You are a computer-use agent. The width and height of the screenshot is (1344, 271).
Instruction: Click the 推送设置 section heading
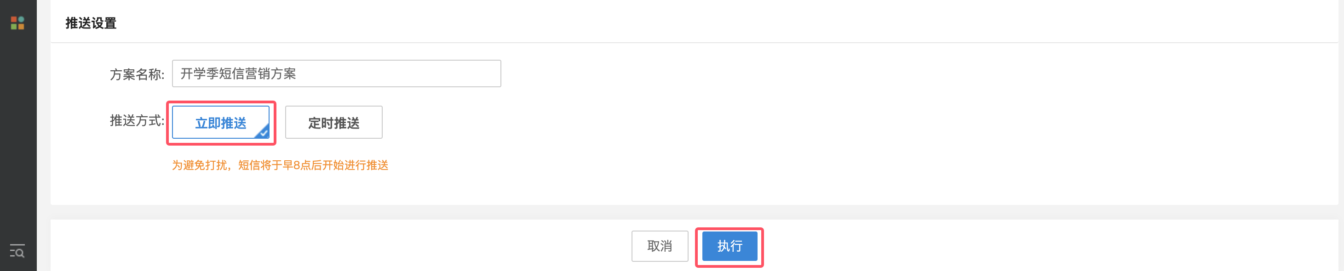point(91,23)
